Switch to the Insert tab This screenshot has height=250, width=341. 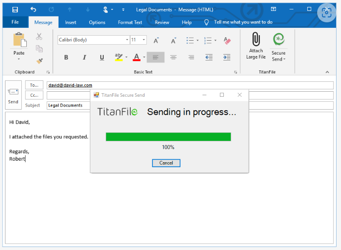[70, 22]
